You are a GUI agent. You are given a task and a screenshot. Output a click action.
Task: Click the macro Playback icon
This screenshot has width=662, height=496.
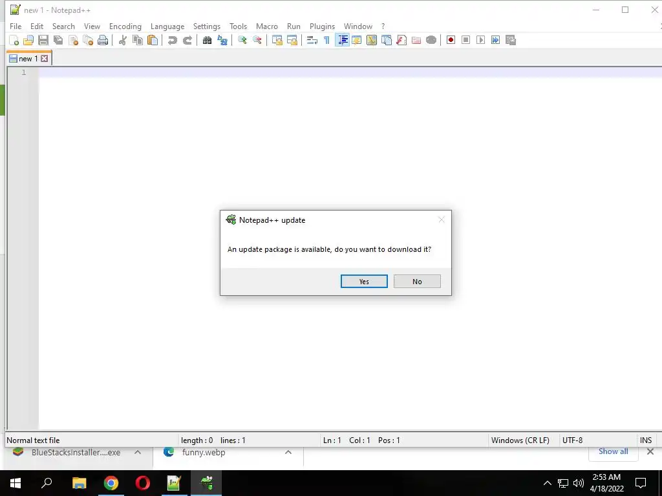pos(480,40)
